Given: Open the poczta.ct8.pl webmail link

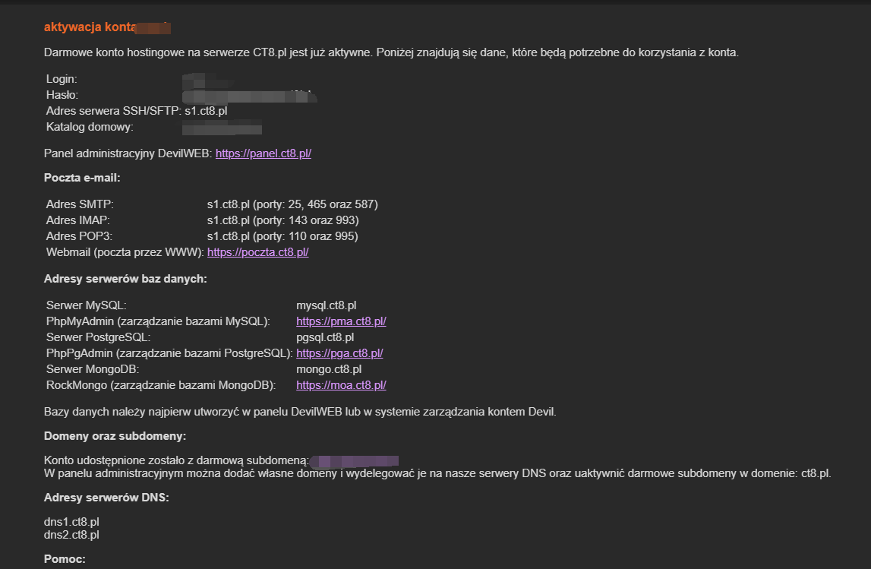Looking at the screenshot, I should click(257, 252).
